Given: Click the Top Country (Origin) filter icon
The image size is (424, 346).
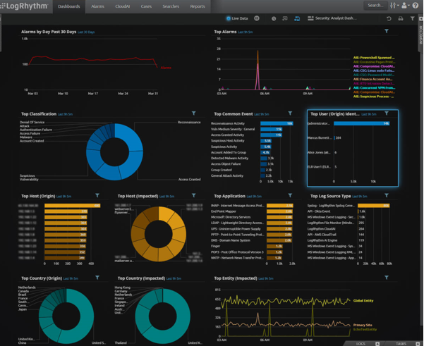Looking at the screenshot, I should pyautogui.click(x=97, y=278).
